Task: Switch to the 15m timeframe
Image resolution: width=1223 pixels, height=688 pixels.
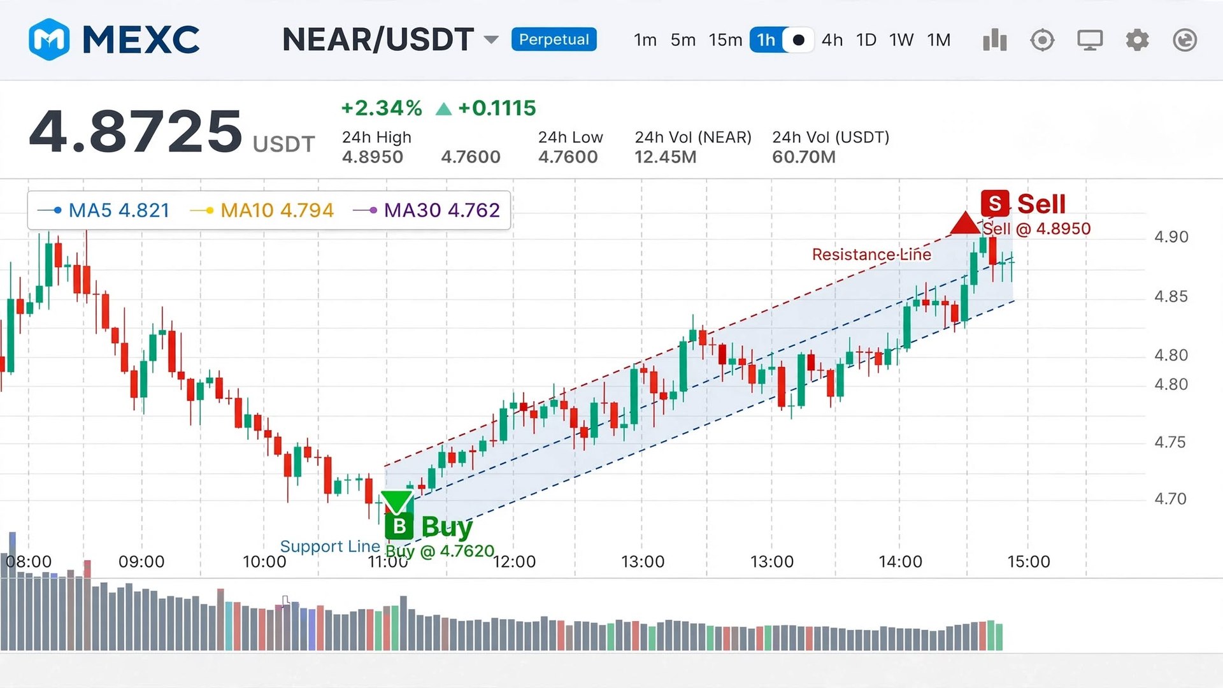Action: (726, 40)
